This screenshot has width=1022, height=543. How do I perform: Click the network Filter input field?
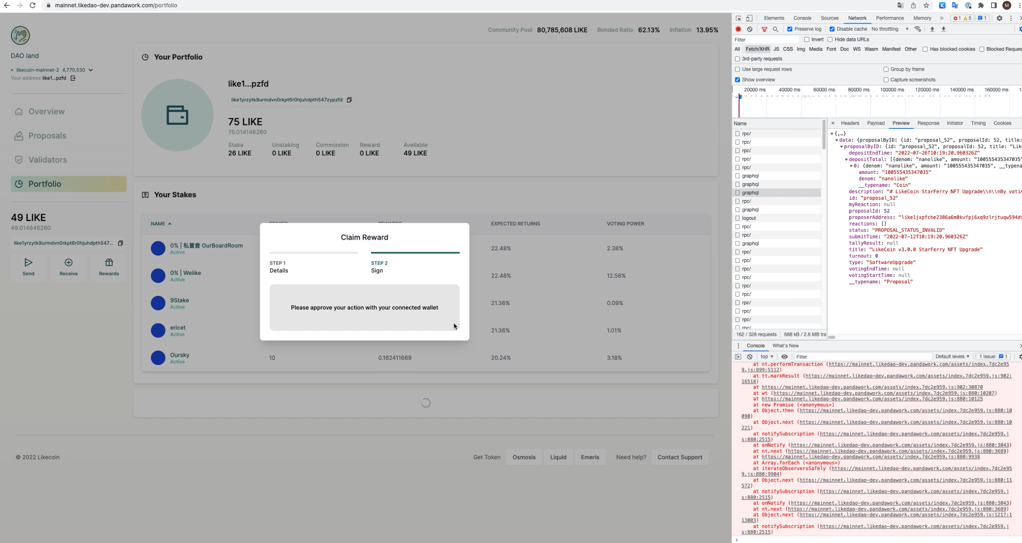pos(766,40)
